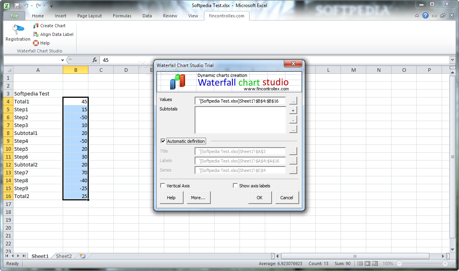Confirm with the OK button
The width and height of the screenshot is (459, 271).
click(260, 198)
